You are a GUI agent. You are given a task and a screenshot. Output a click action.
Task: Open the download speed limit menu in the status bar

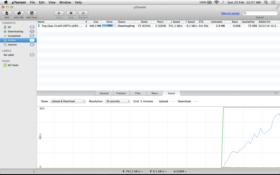click(133, 171)
